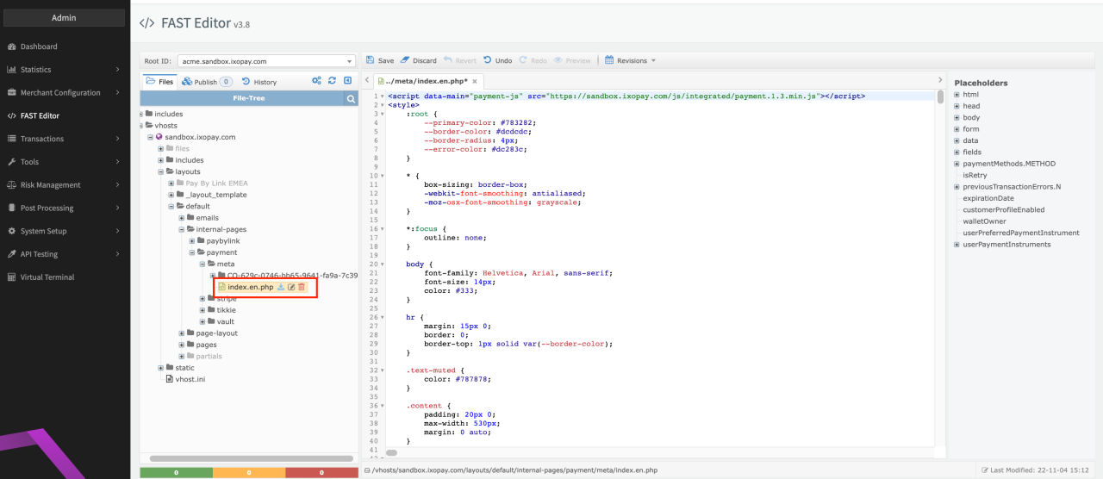
Task: Open vhost.ini file in tree
Action: (x=190, y=379)
